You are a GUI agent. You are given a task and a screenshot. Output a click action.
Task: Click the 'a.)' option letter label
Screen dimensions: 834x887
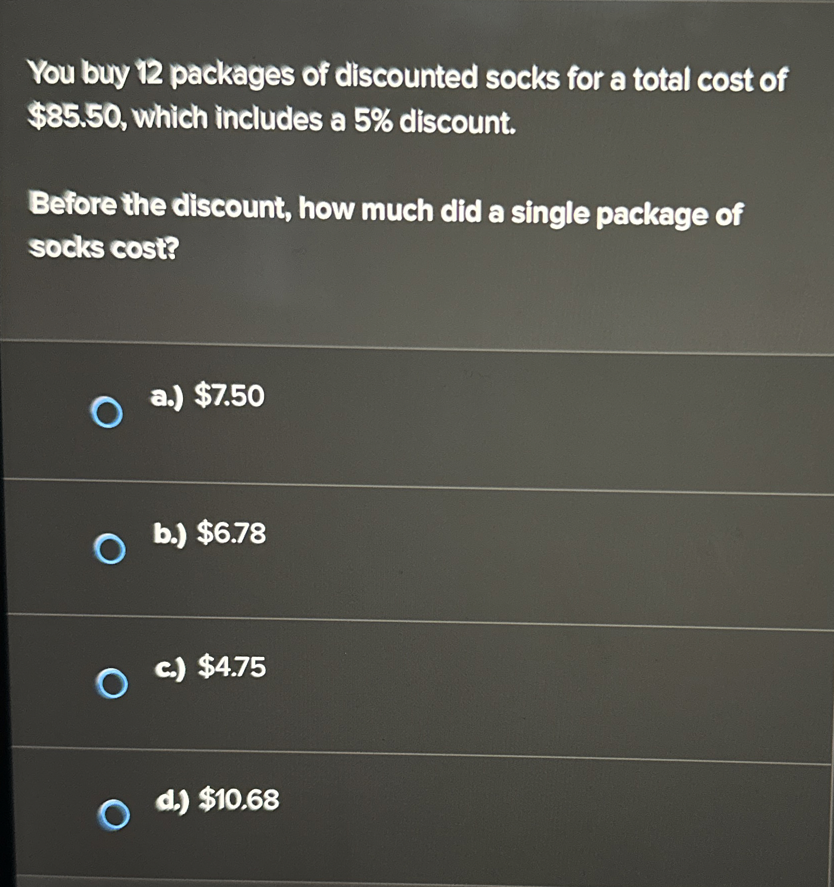click(x=167, y=398)
